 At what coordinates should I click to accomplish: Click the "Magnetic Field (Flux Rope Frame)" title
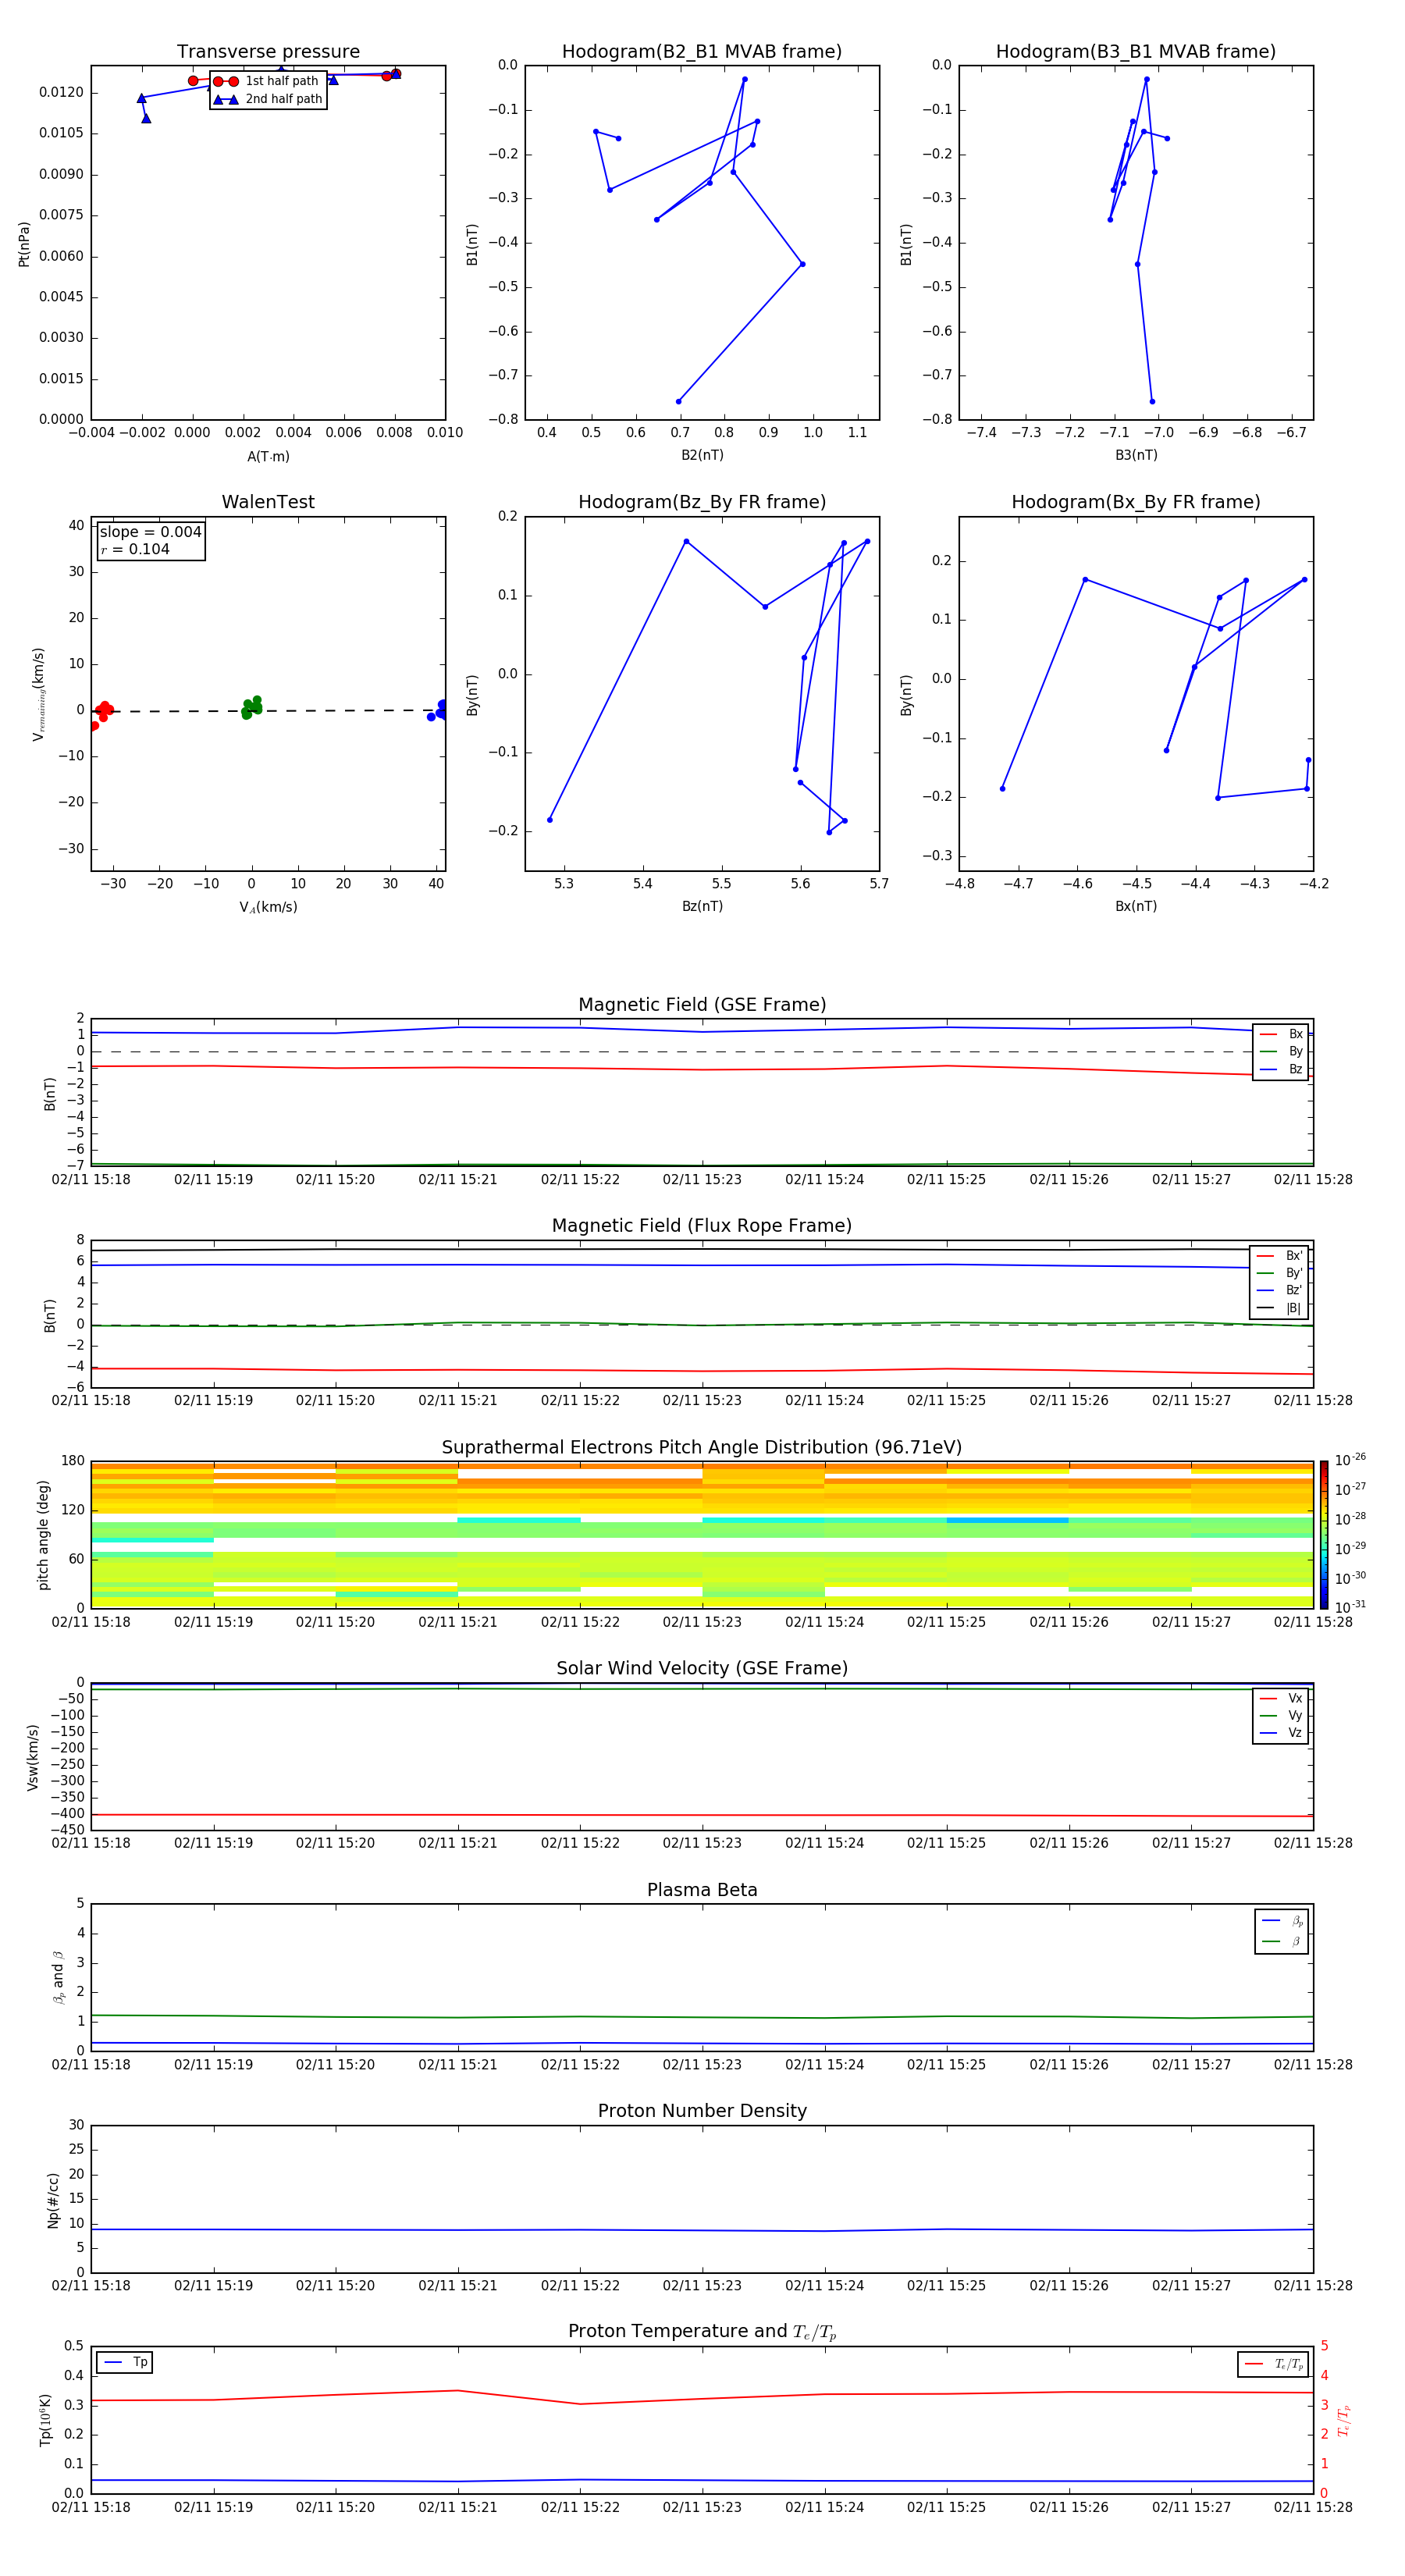(x=702, y=1226)
